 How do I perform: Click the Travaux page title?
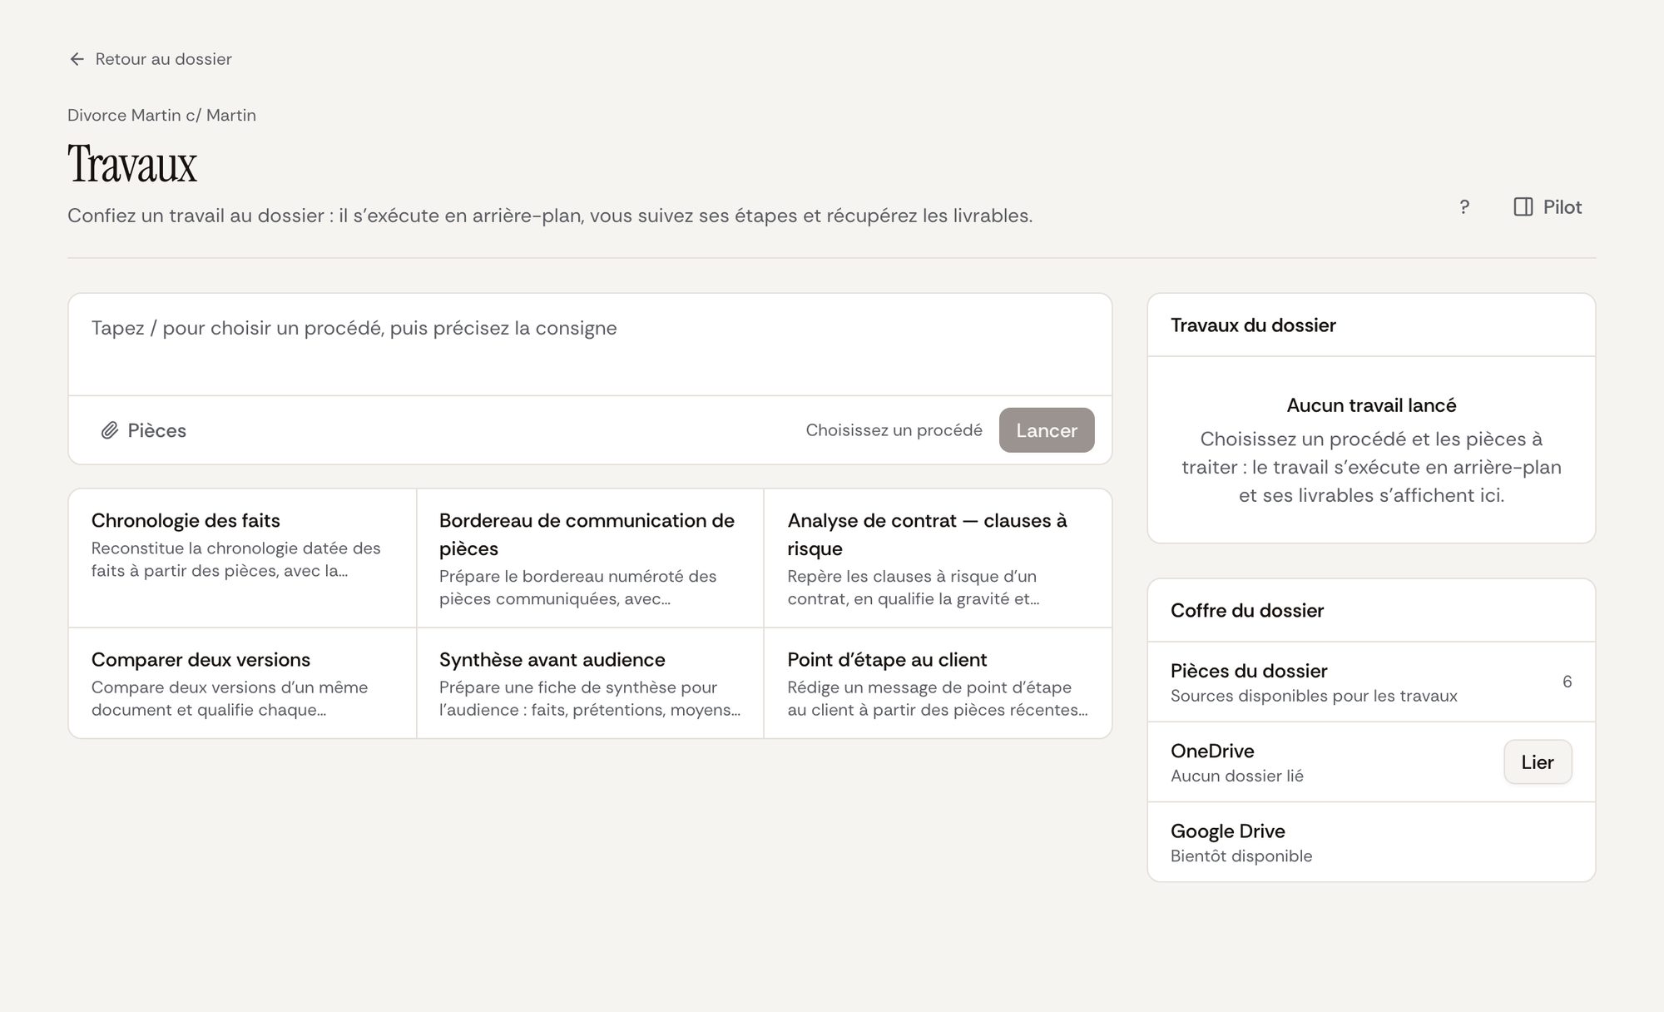132,164
